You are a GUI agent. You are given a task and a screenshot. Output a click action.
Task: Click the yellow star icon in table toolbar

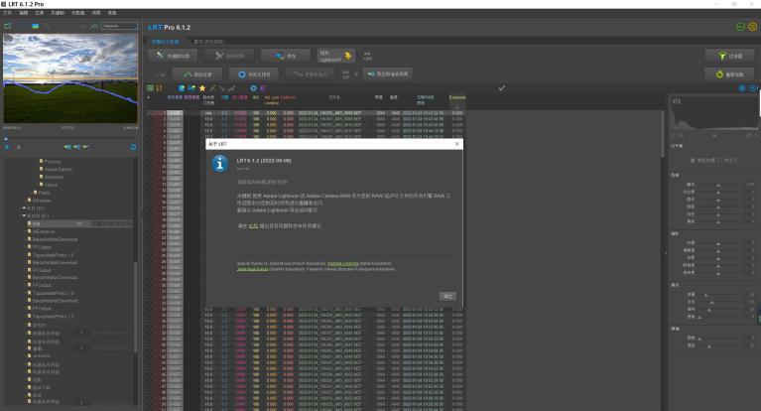click(x=201, y=87)
